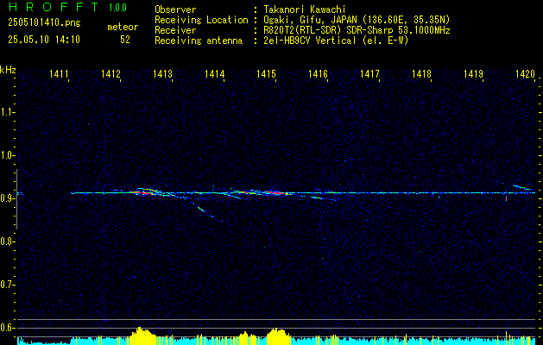Click the 1414 time axis label
This screenshot has width=543, height=345.
214,73
